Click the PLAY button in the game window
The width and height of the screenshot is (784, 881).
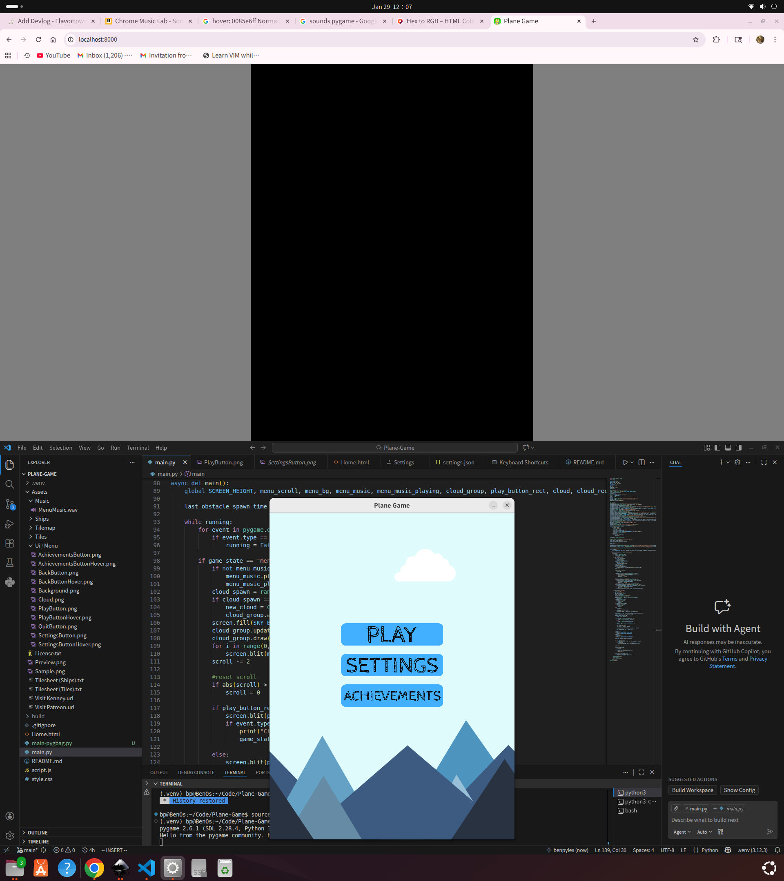click(392, 634)
